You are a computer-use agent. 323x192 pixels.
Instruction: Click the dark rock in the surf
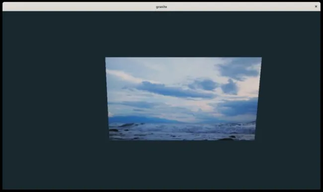(114, 130)
